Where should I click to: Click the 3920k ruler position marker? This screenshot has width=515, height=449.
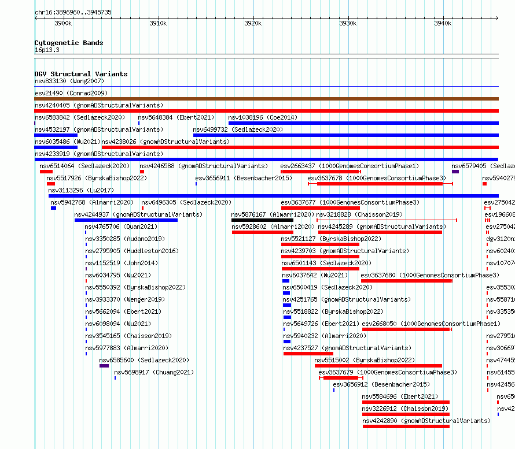(253, 23)
